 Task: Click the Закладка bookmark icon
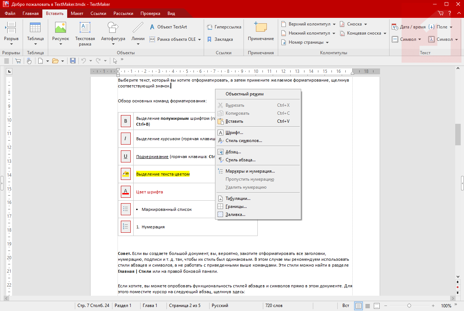tap(210, 39)
